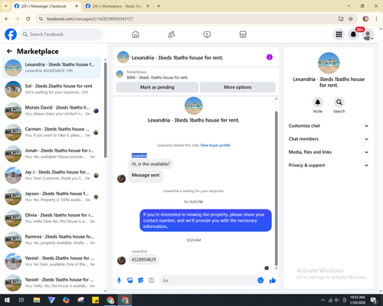Viewport: 383px width, 306px height.
Task: Go back using the Marketplace arrow
Action: click(x=9, y=51)
